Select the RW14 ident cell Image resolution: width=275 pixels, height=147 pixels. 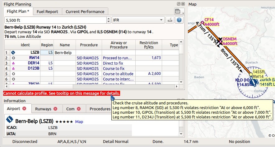pyautogui.click(x=25, y=58)
